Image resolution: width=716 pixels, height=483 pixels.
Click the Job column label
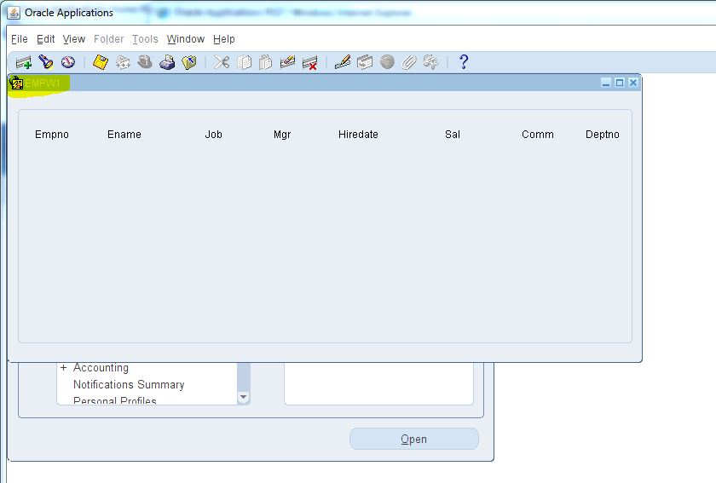213,135
